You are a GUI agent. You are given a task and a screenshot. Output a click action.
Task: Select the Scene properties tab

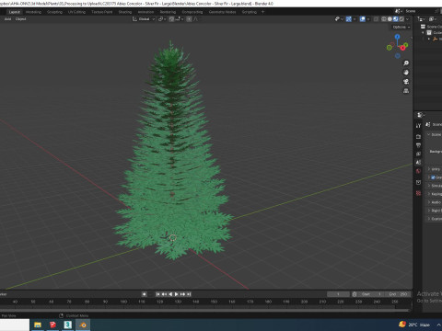(418, 162)
